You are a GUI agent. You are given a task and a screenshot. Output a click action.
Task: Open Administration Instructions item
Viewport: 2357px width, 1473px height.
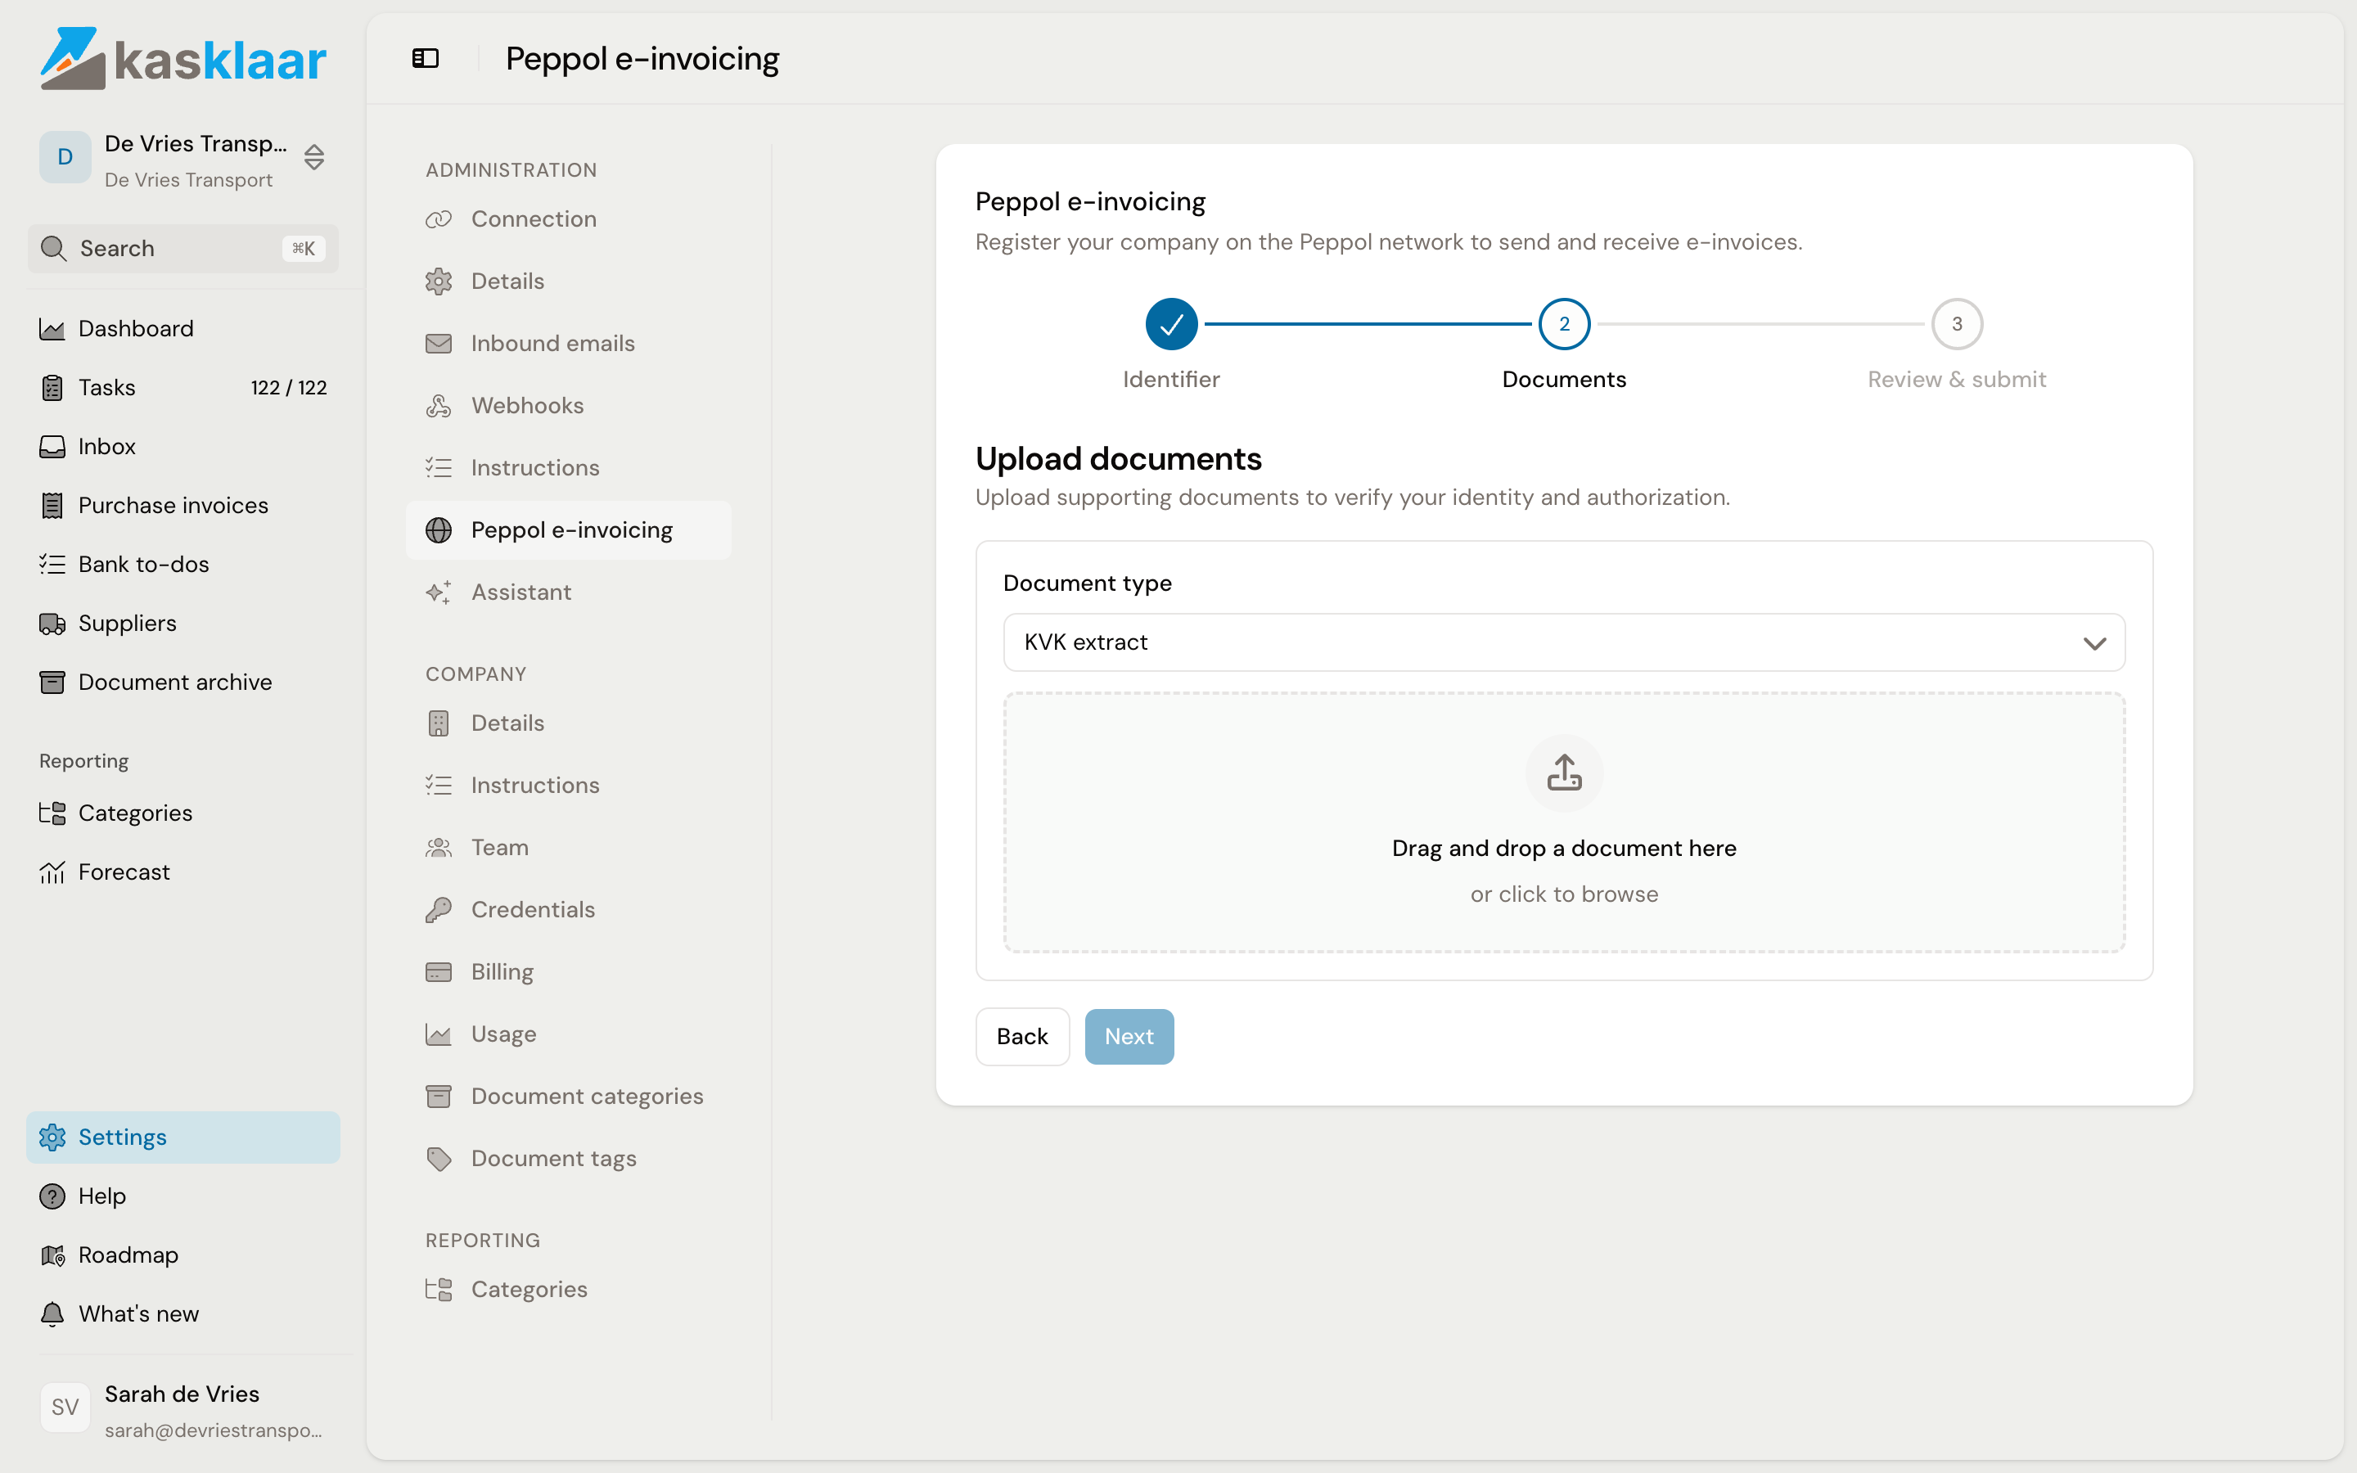(569, 467)
